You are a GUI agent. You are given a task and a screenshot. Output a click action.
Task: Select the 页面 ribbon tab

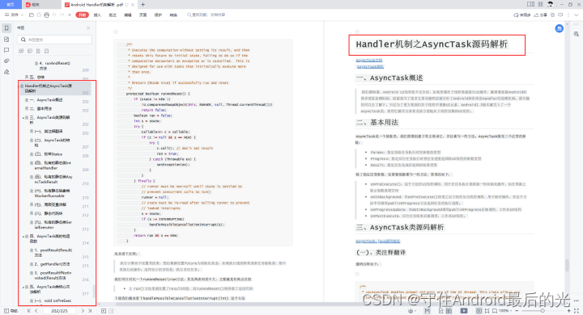pyautogui.click(x=143, y=15)
